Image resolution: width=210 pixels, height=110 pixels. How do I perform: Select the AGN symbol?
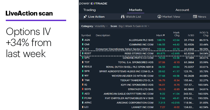(x=87, y=40)
